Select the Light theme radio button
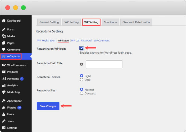The width and height of the screenshot is (186, 132). click(81, 76)
